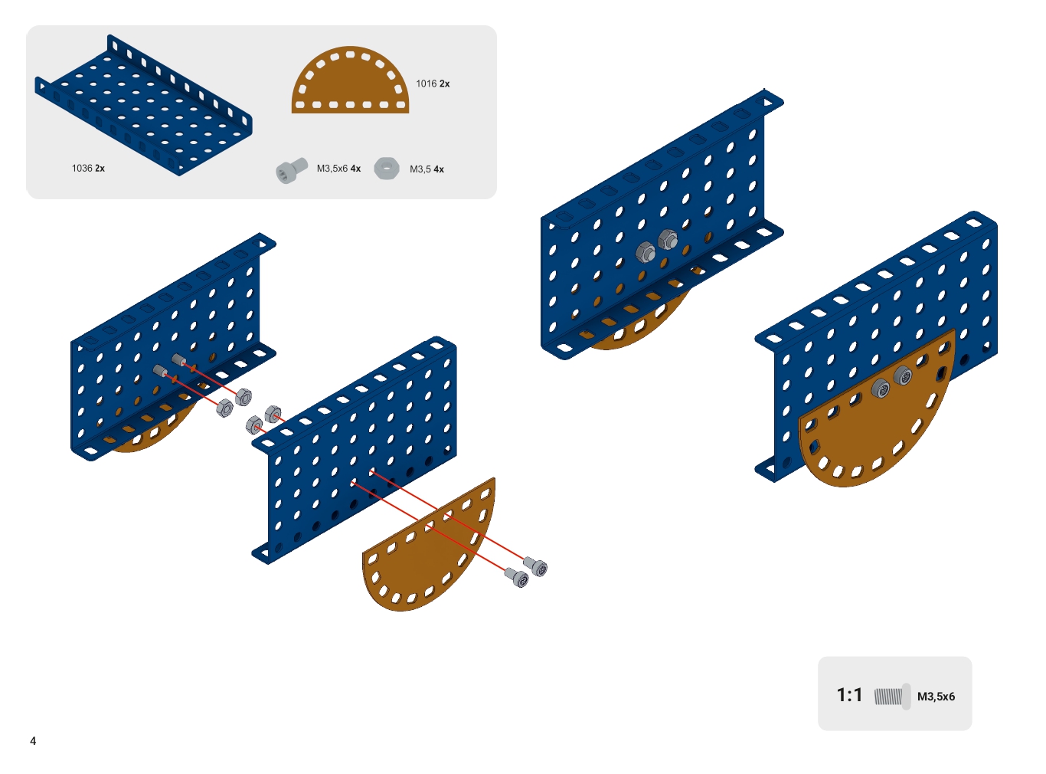
Task: Click the brown semicircle part 1016 icon
Action: click(x=350, y=80)
